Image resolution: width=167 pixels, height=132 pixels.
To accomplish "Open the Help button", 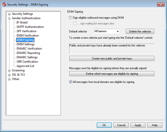I will 155,125.
